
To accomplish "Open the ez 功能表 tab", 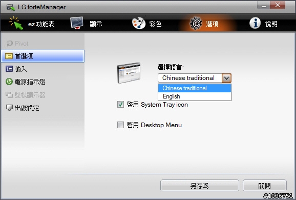I will tap(32, 24).
